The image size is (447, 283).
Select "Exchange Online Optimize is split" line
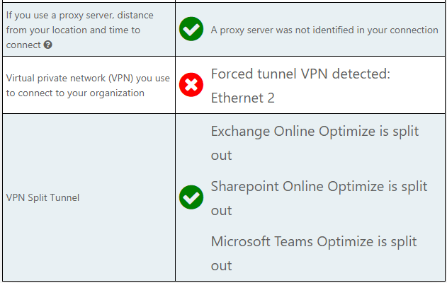[315, 132]
